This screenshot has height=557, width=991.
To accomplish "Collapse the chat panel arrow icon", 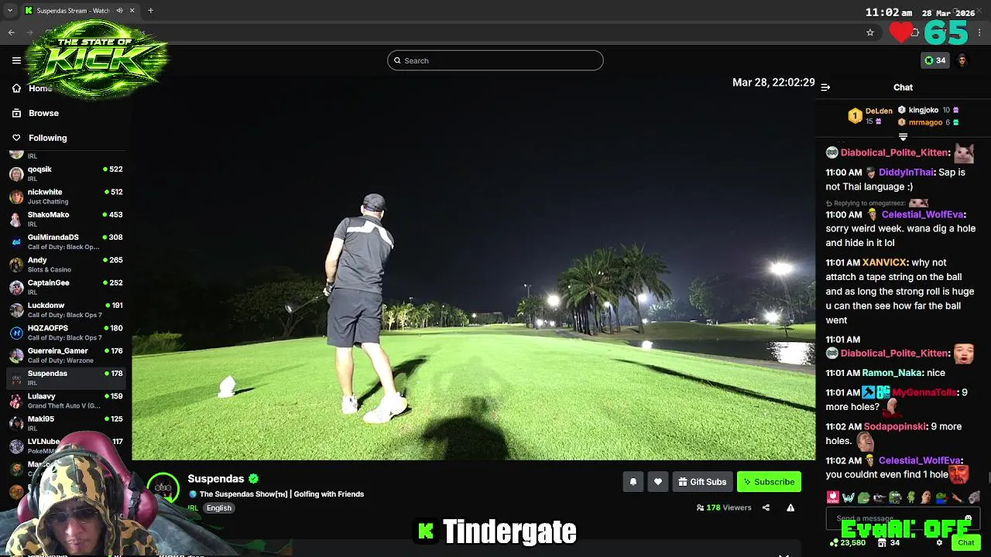I will (x=825, y=87).
